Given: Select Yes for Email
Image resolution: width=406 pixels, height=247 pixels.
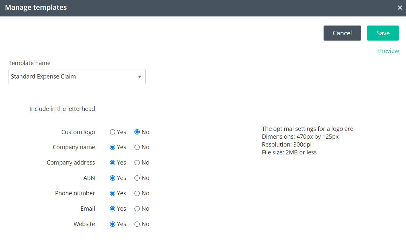Looking at the screenshot, I should click(113, 209).
